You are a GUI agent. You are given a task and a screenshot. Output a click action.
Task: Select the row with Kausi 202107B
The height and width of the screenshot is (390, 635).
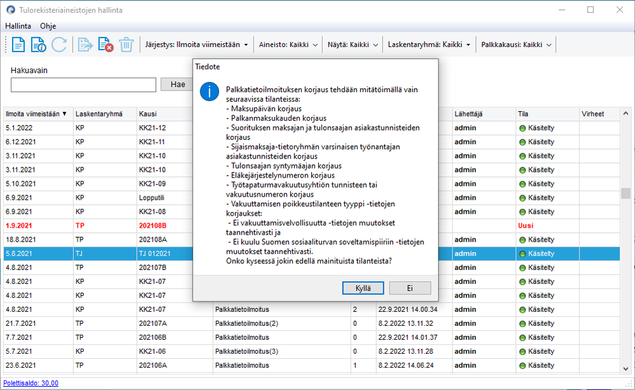pyautogui.click(x=312, y=268)
